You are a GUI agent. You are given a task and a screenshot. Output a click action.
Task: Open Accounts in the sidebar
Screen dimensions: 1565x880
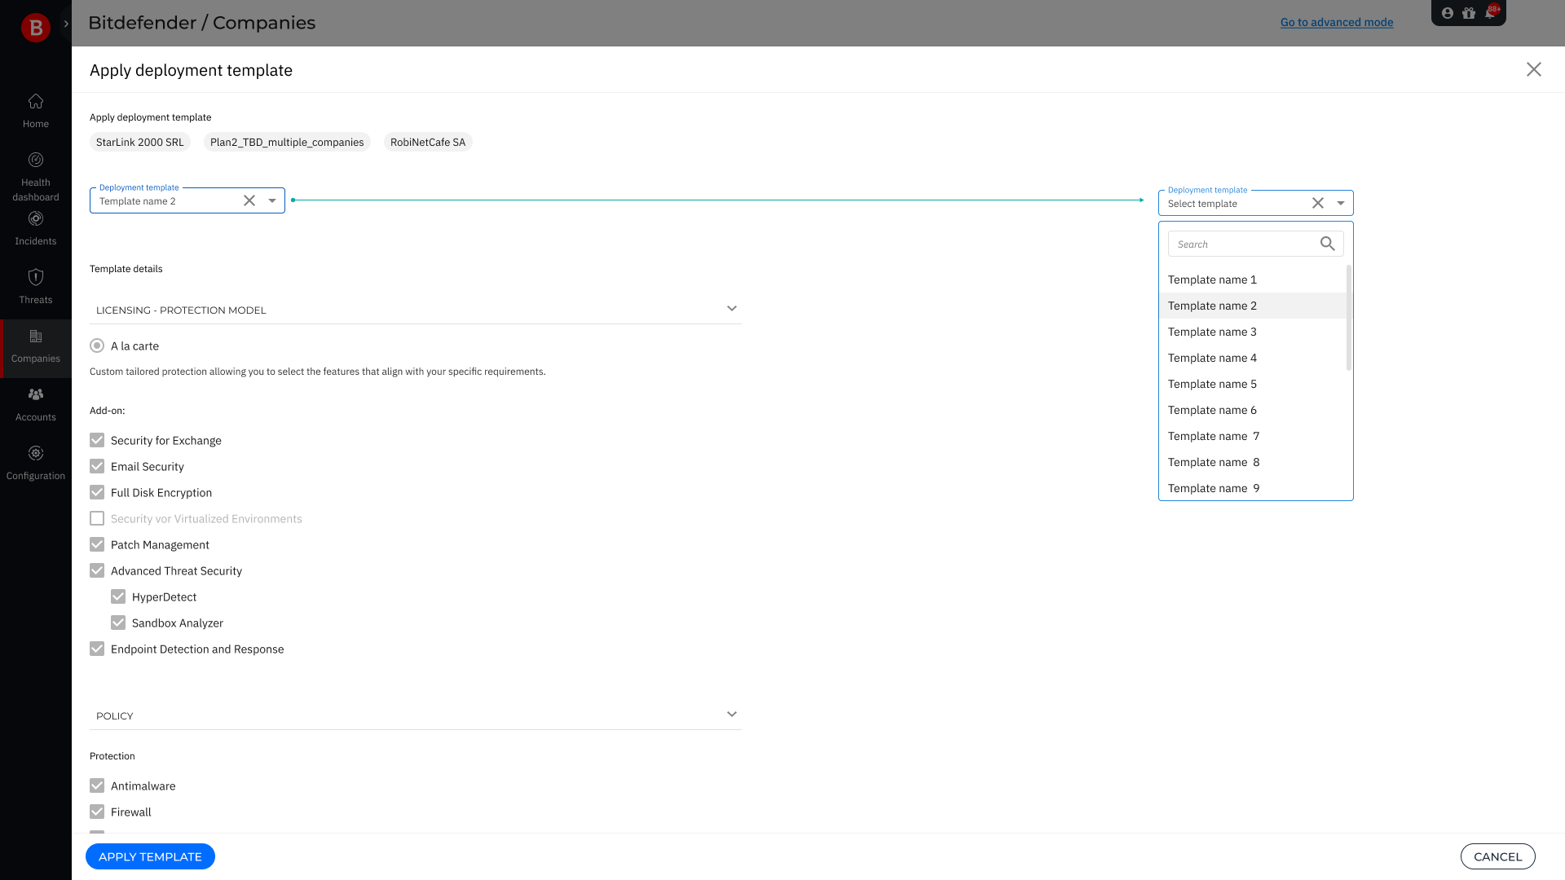(36, 405)
